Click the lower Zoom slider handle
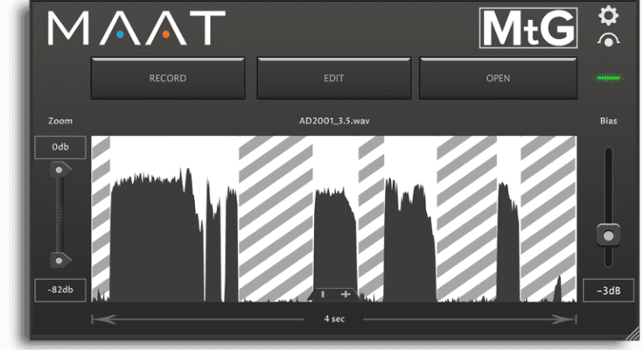643x350 pixels. coord(59,259)
